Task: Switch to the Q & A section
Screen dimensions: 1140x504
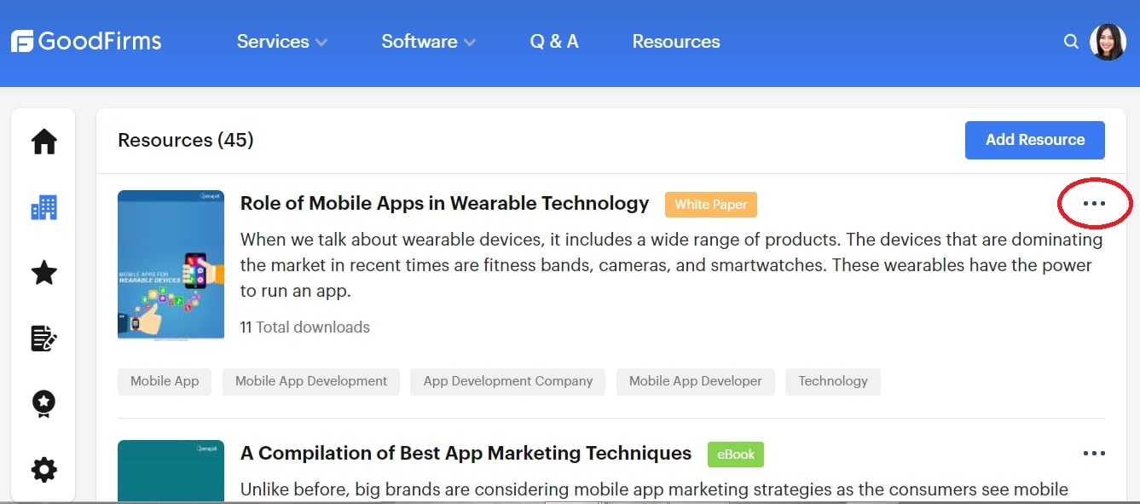Action: coord(553,41)
